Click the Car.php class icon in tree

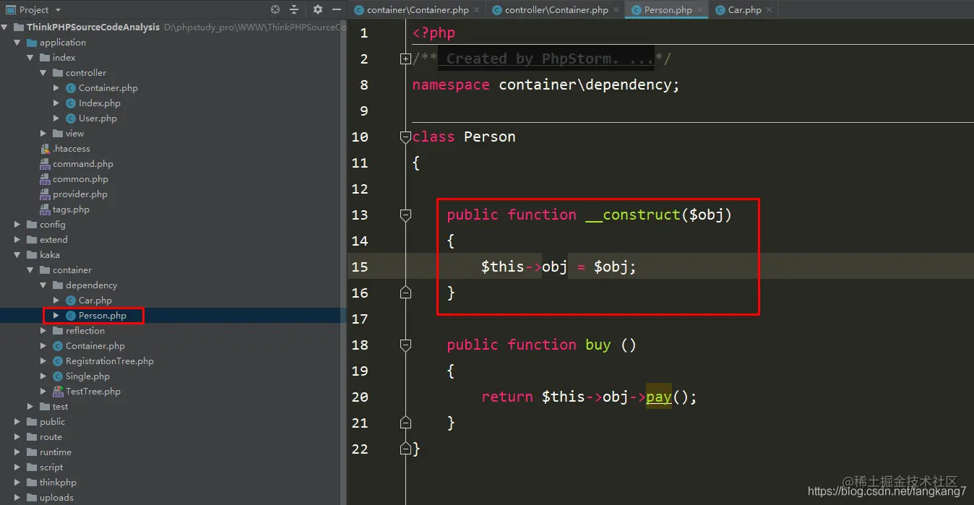71,301
